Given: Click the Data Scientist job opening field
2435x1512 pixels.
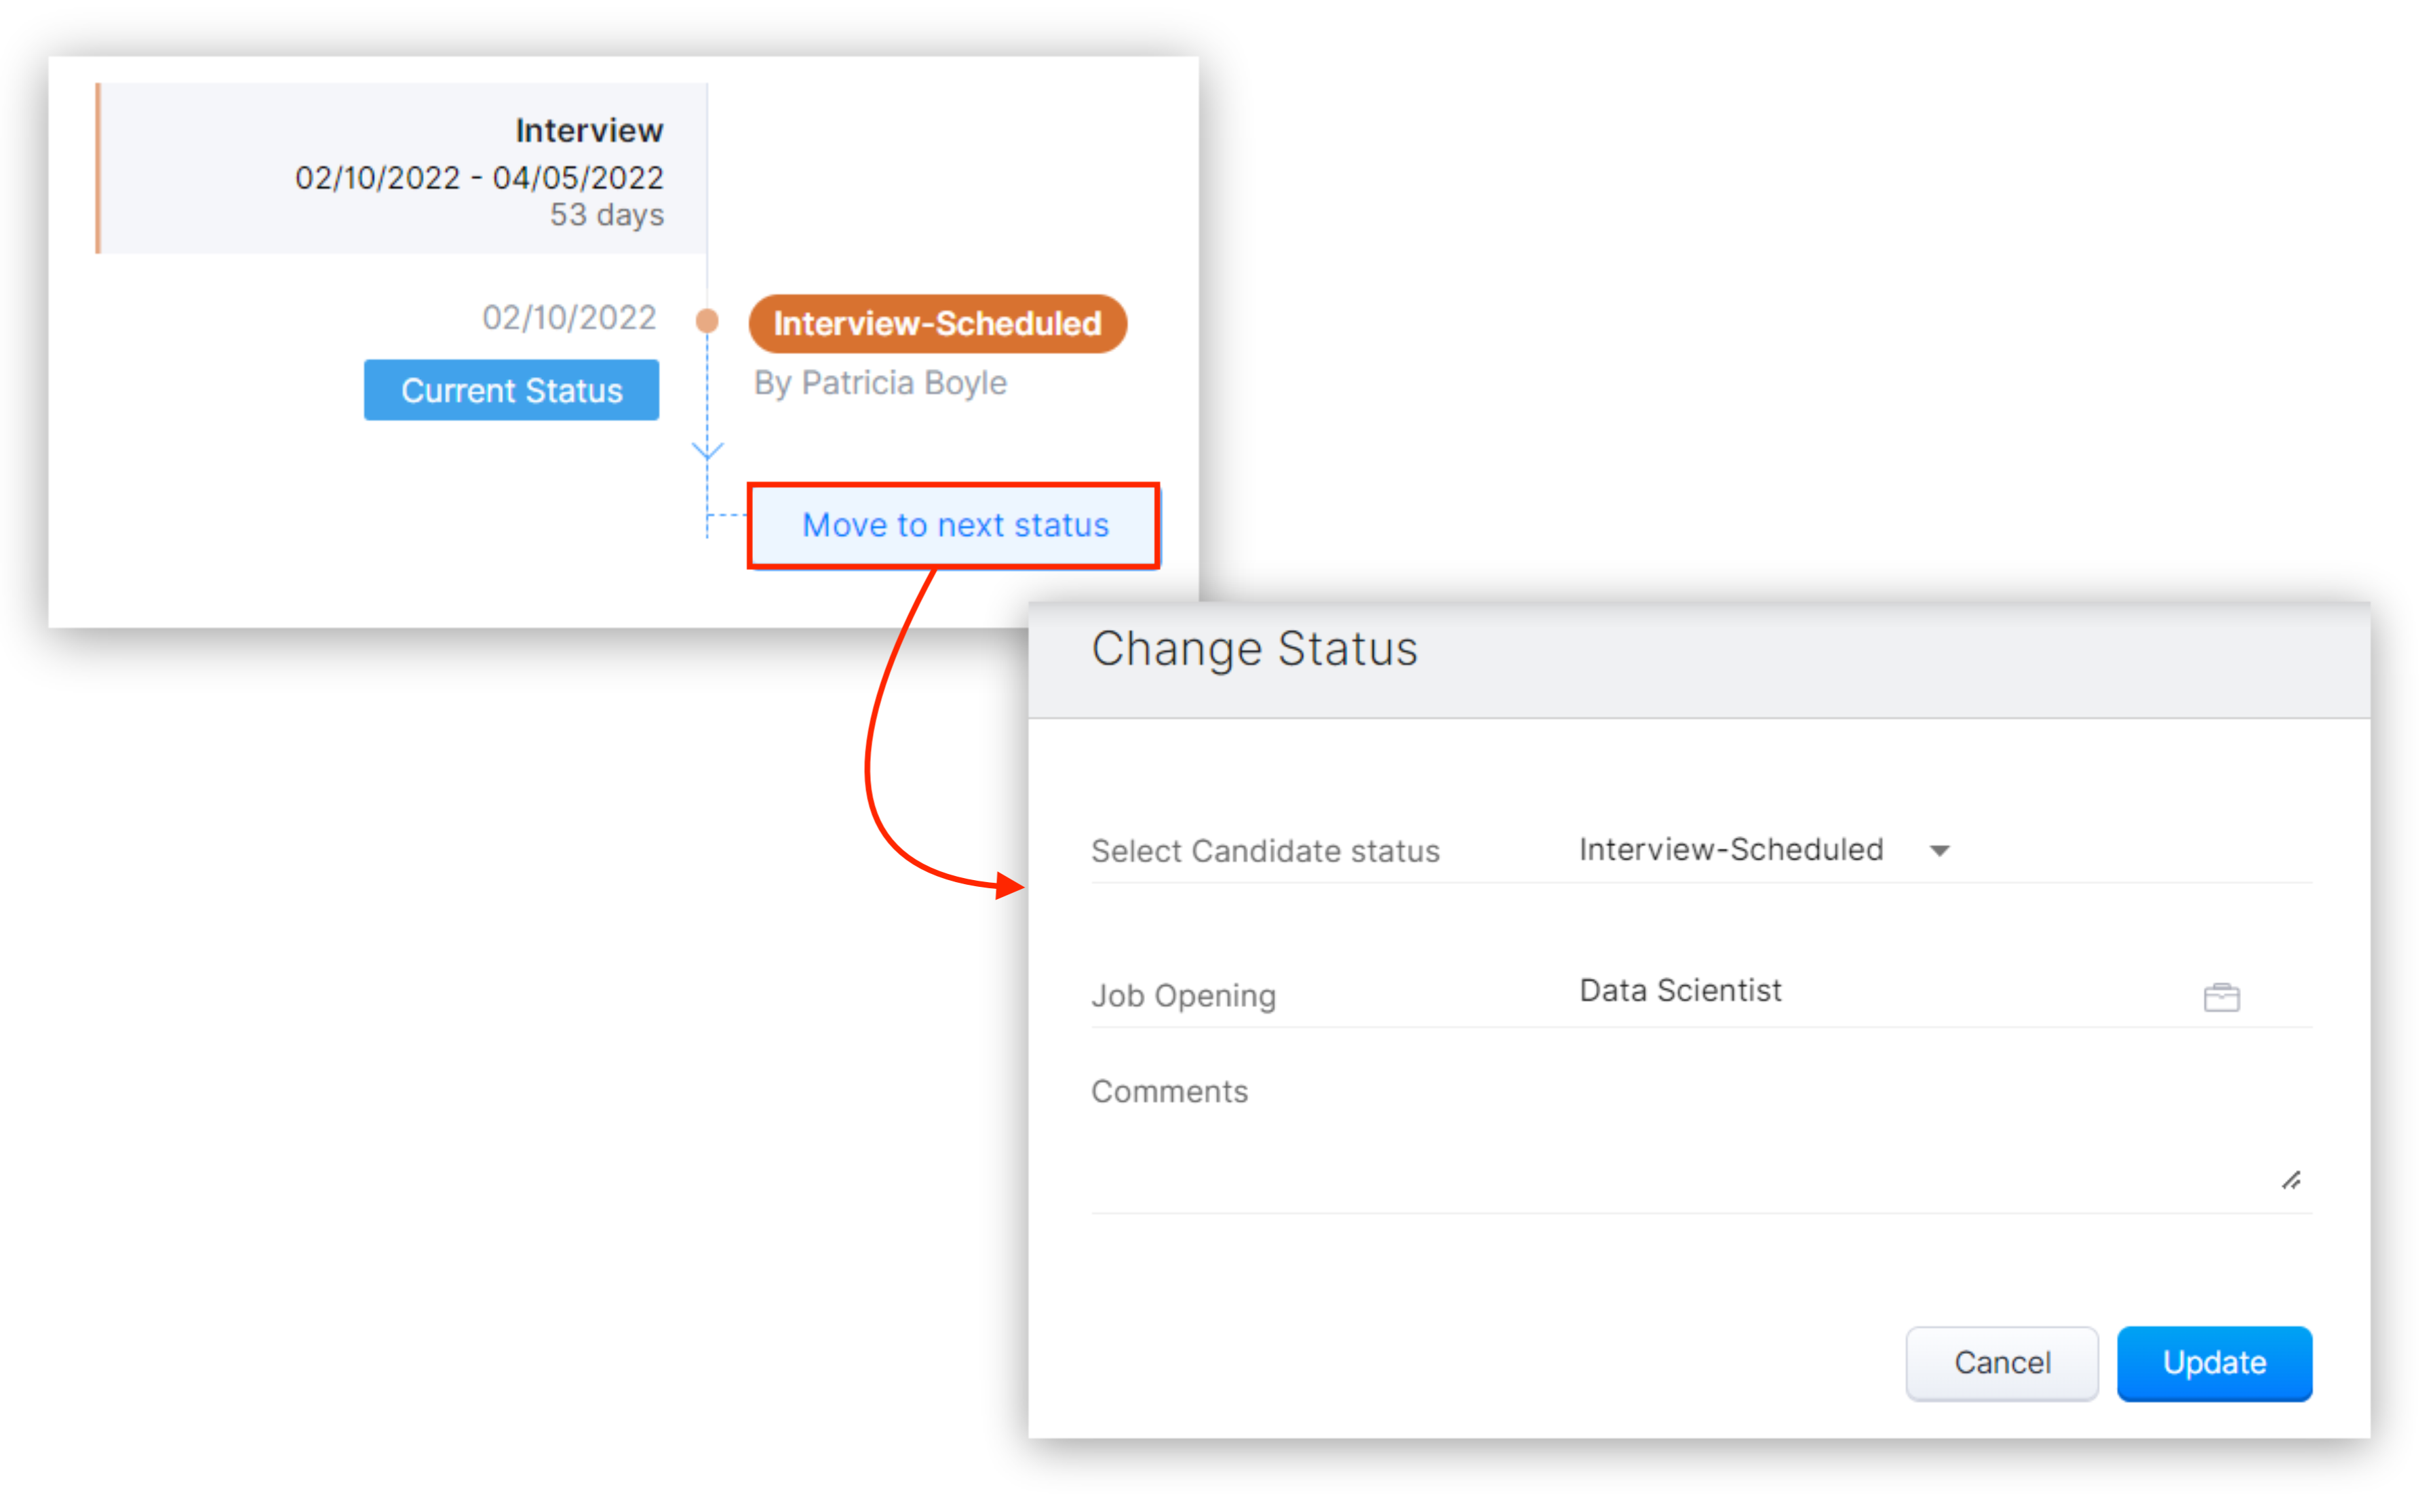Looking at the screenshot, I should pyautogui.click(x=1681, y=991).
